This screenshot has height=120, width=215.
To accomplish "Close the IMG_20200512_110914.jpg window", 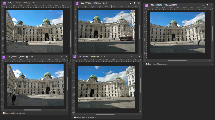I will tap(139, 3).
